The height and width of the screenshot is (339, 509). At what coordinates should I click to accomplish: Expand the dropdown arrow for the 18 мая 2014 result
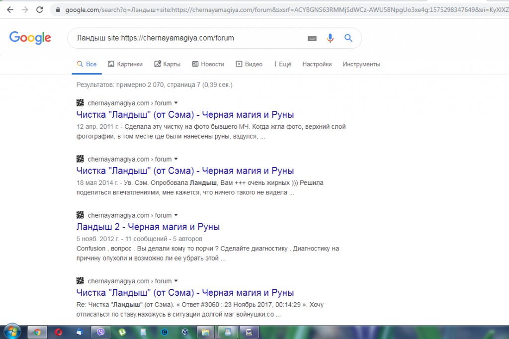[x=176, y=159]
